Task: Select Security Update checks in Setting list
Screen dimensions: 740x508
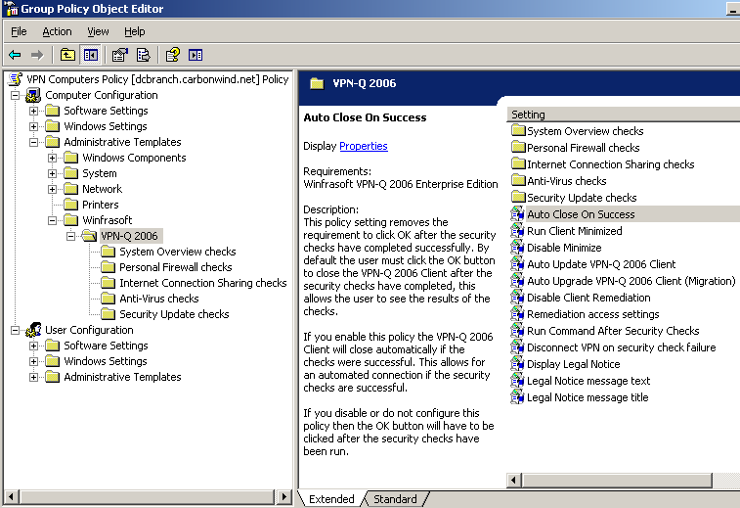Action: click(x=582, y=198)
